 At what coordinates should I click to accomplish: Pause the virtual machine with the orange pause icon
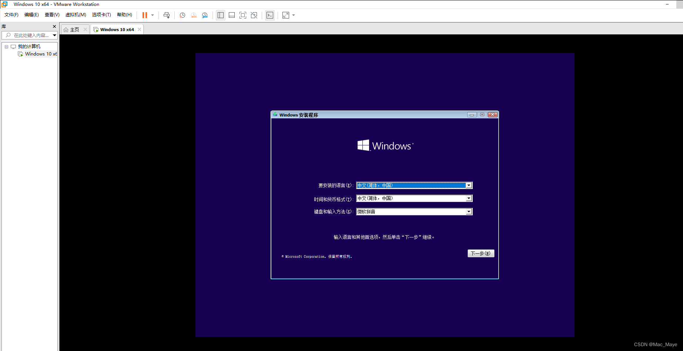[145, 15]
